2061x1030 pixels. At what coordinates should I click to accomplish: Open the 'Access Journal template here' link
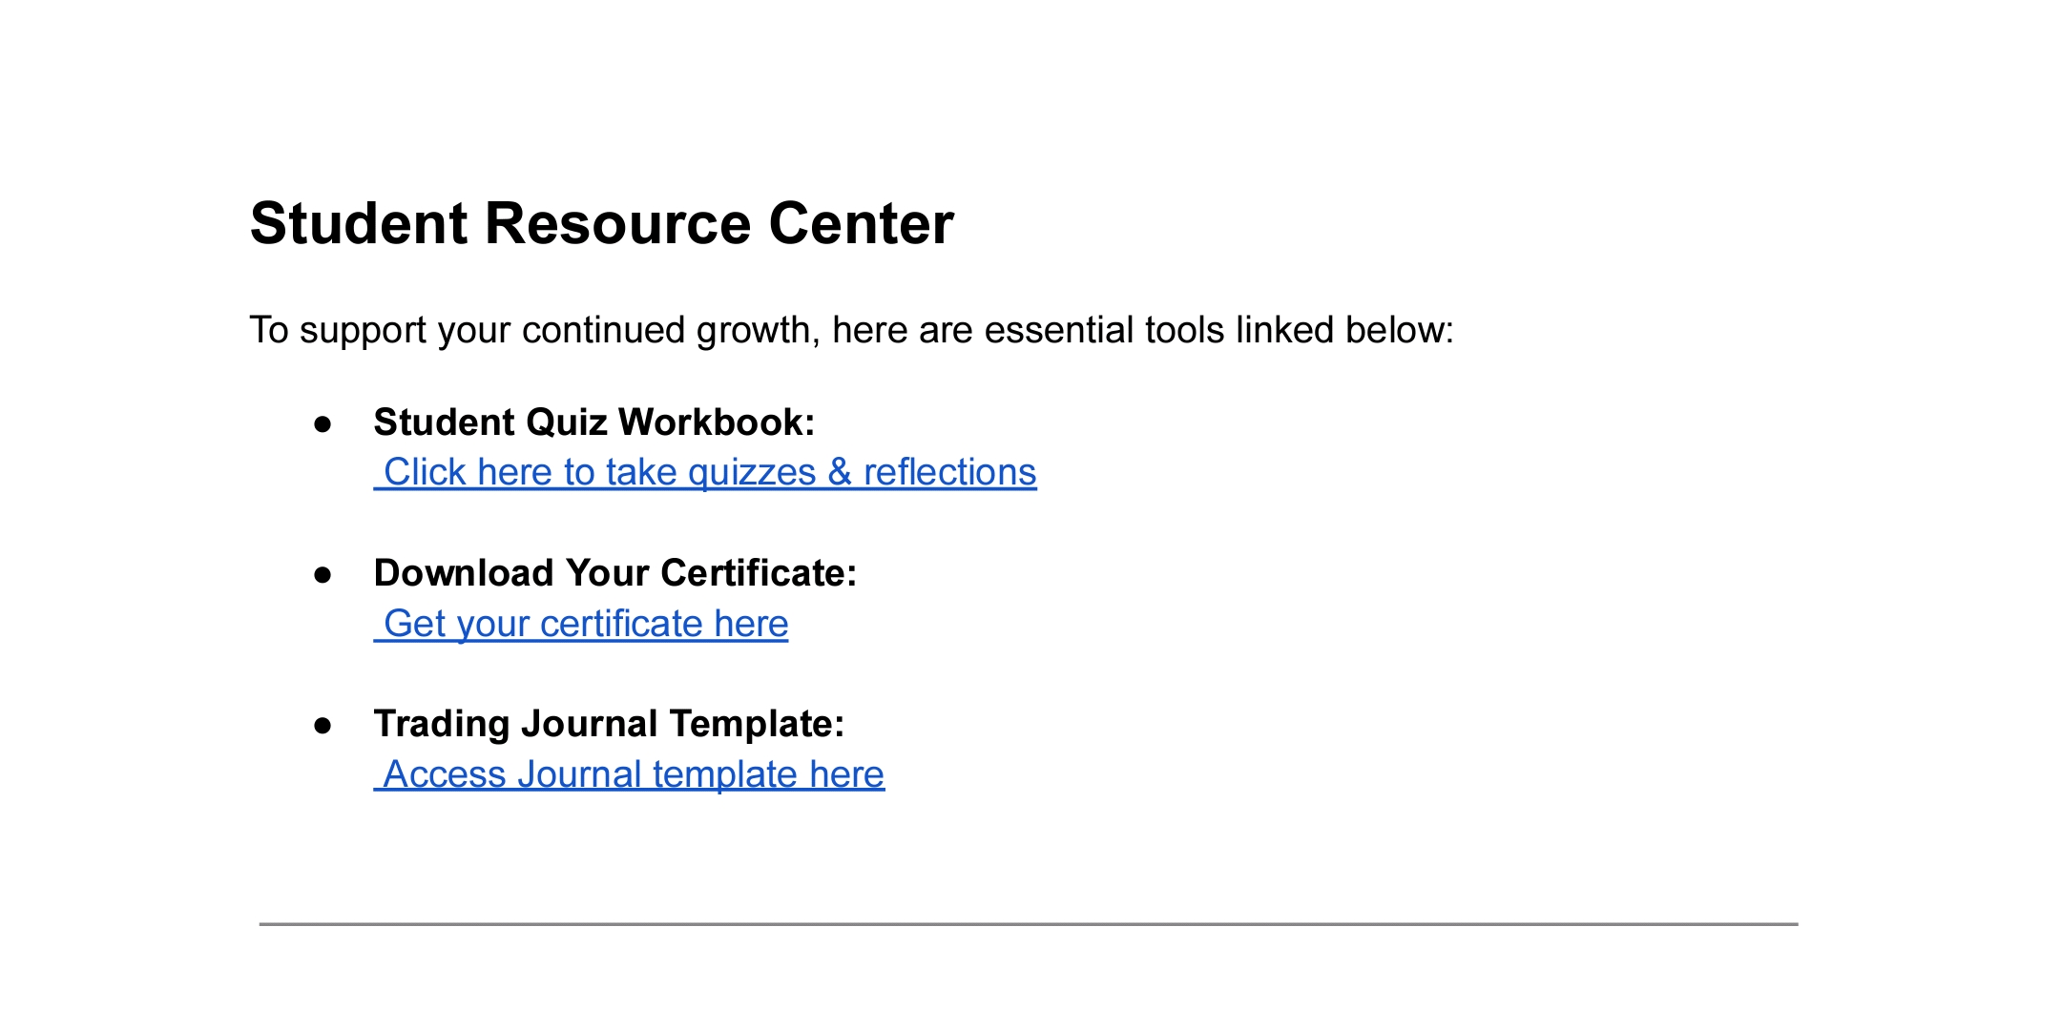point(632,774)
